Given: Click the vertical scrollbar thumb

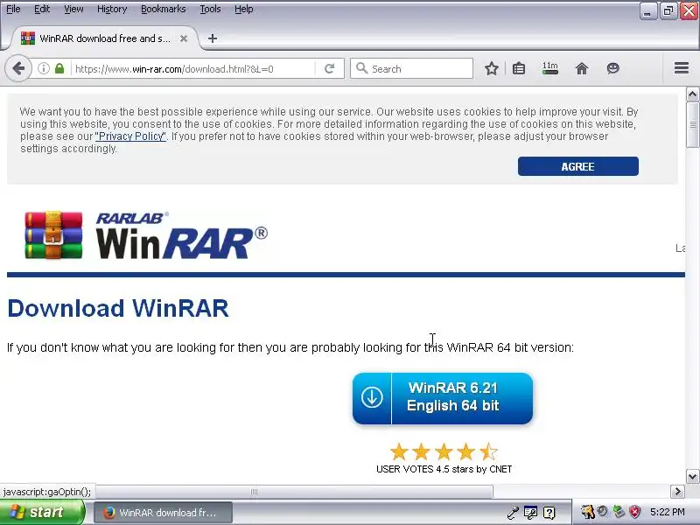Looking at the screenshot, I should click(x=692, y=124).
